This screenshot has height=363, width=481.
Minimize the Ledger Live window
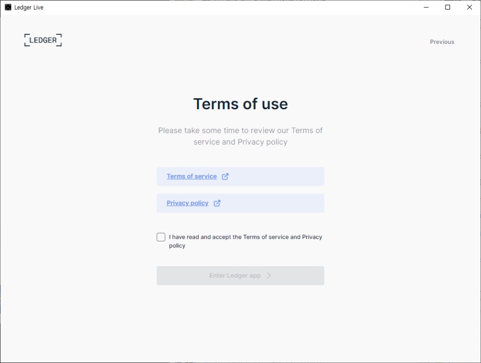(426, 7)
